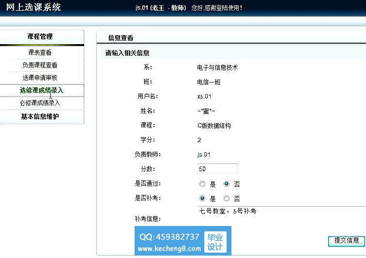Select 否 for 是否补考
The height and width of the screenshot is (258, 366).
[x=227, y=198]
